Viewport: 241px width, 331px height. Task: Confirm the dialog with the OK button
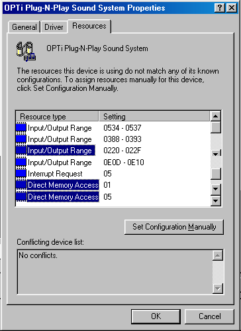(156, 316)
